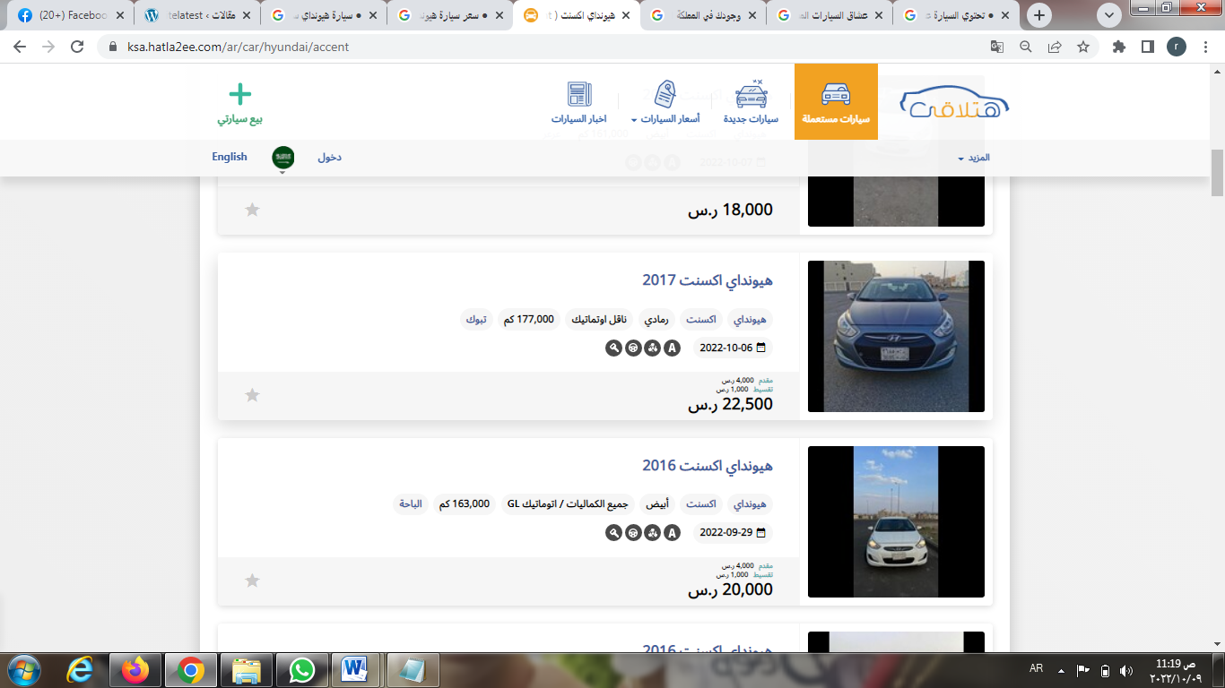This screenshot has height=688, width=1225.
Task: Click the calendar icon next to 2022-09-29
Action: pos(761,533)
